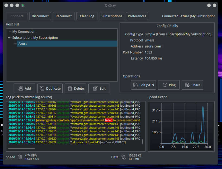Click the address value azure.com
This screenshot has width=222, height=169.
pyautogui.click(x=153, y=46)
